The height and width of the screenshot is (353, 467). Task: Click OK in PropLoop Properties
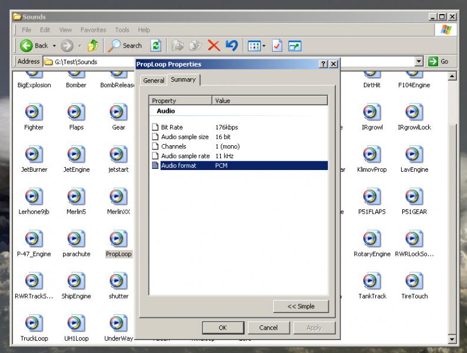(x=223, y=328)
